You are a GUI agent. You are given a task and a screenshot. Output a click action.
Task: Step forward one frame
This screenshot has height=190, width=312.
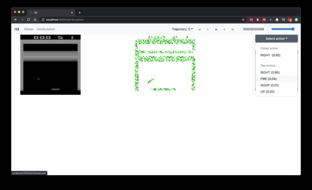coord(224,29)
